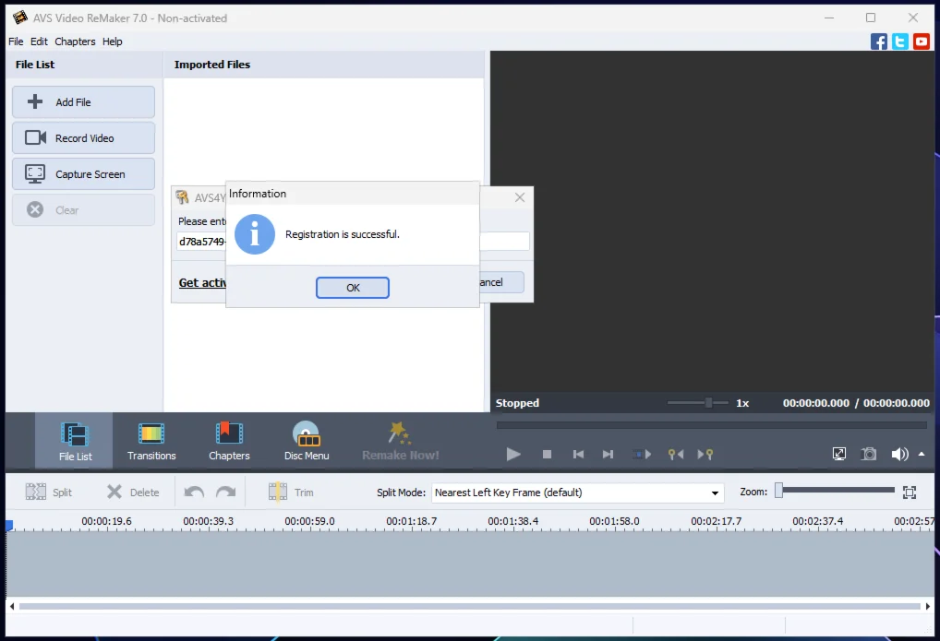Play the video preview
The width and height of the screenshot is (940, 641).
[x=513, y=454]
